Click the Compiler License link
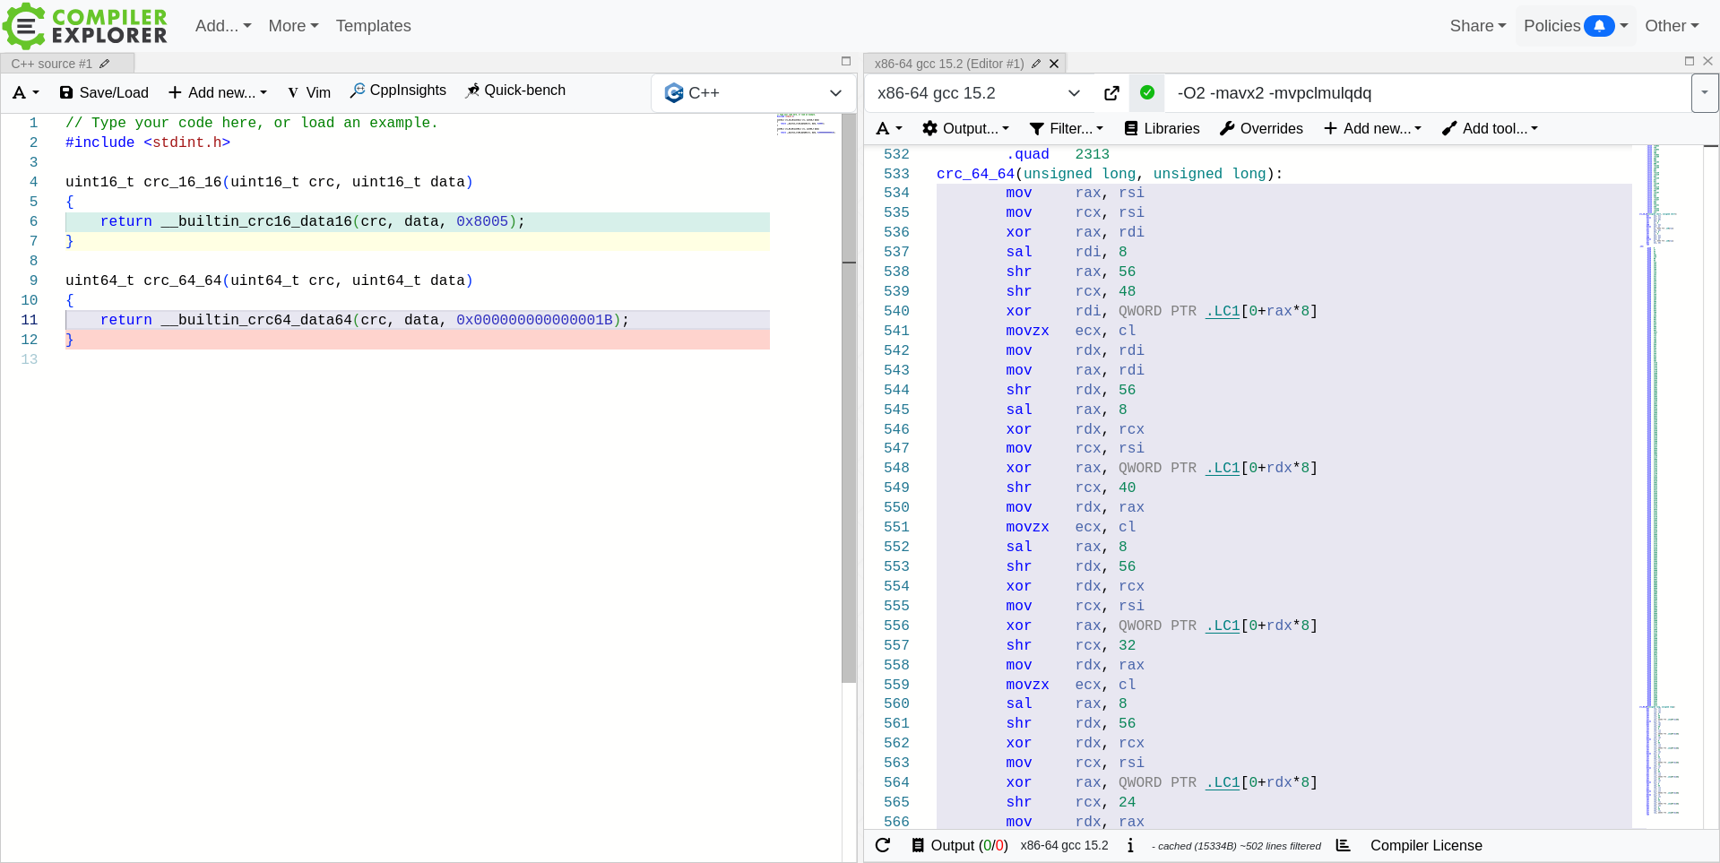The width and height of the screenshot is (1720, 863). [x=1425, y=845]
